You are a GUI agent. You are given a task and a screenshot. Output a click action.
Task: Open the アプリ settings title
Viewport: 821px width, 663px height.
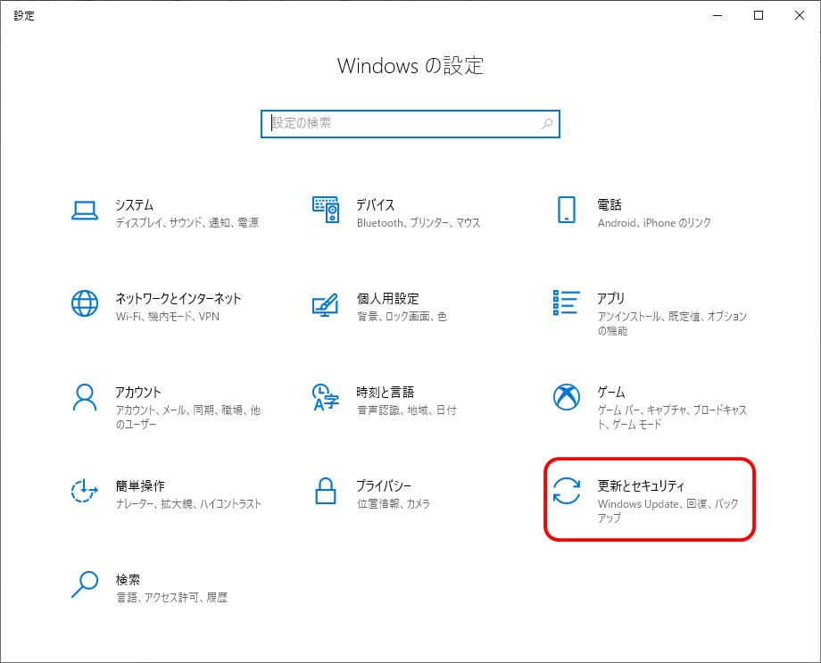tap(611, 298)
